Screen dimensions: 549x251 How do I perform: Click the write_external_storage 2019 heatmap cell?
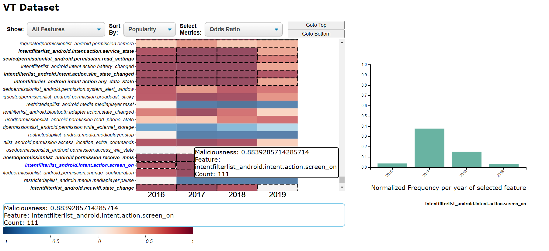tap(277, 127)
